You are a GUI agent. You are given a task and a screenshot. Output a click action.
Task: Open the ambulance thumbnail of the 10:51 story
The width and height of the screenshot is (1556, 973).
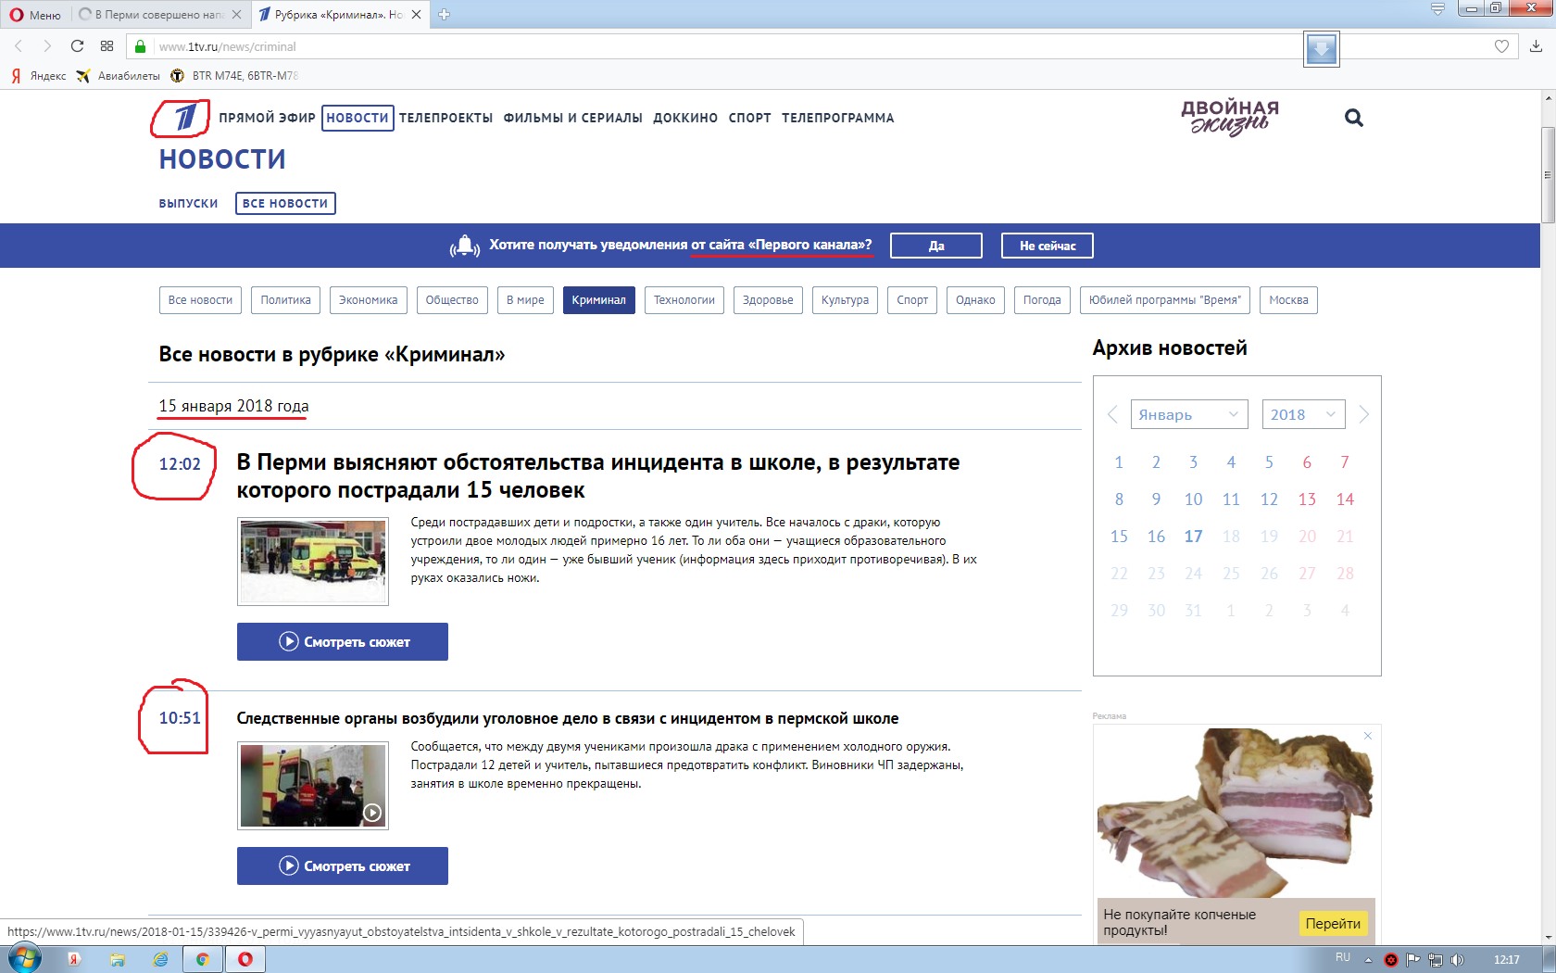click(x=313, y=786)
